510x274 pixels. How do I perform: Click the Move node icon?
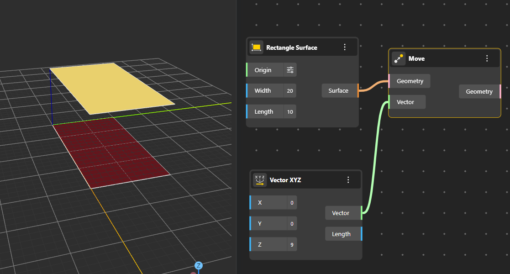point(399,58)
